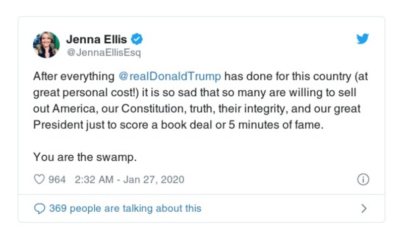Open Jenna Ellis's profile picture

tap(46, 44)
